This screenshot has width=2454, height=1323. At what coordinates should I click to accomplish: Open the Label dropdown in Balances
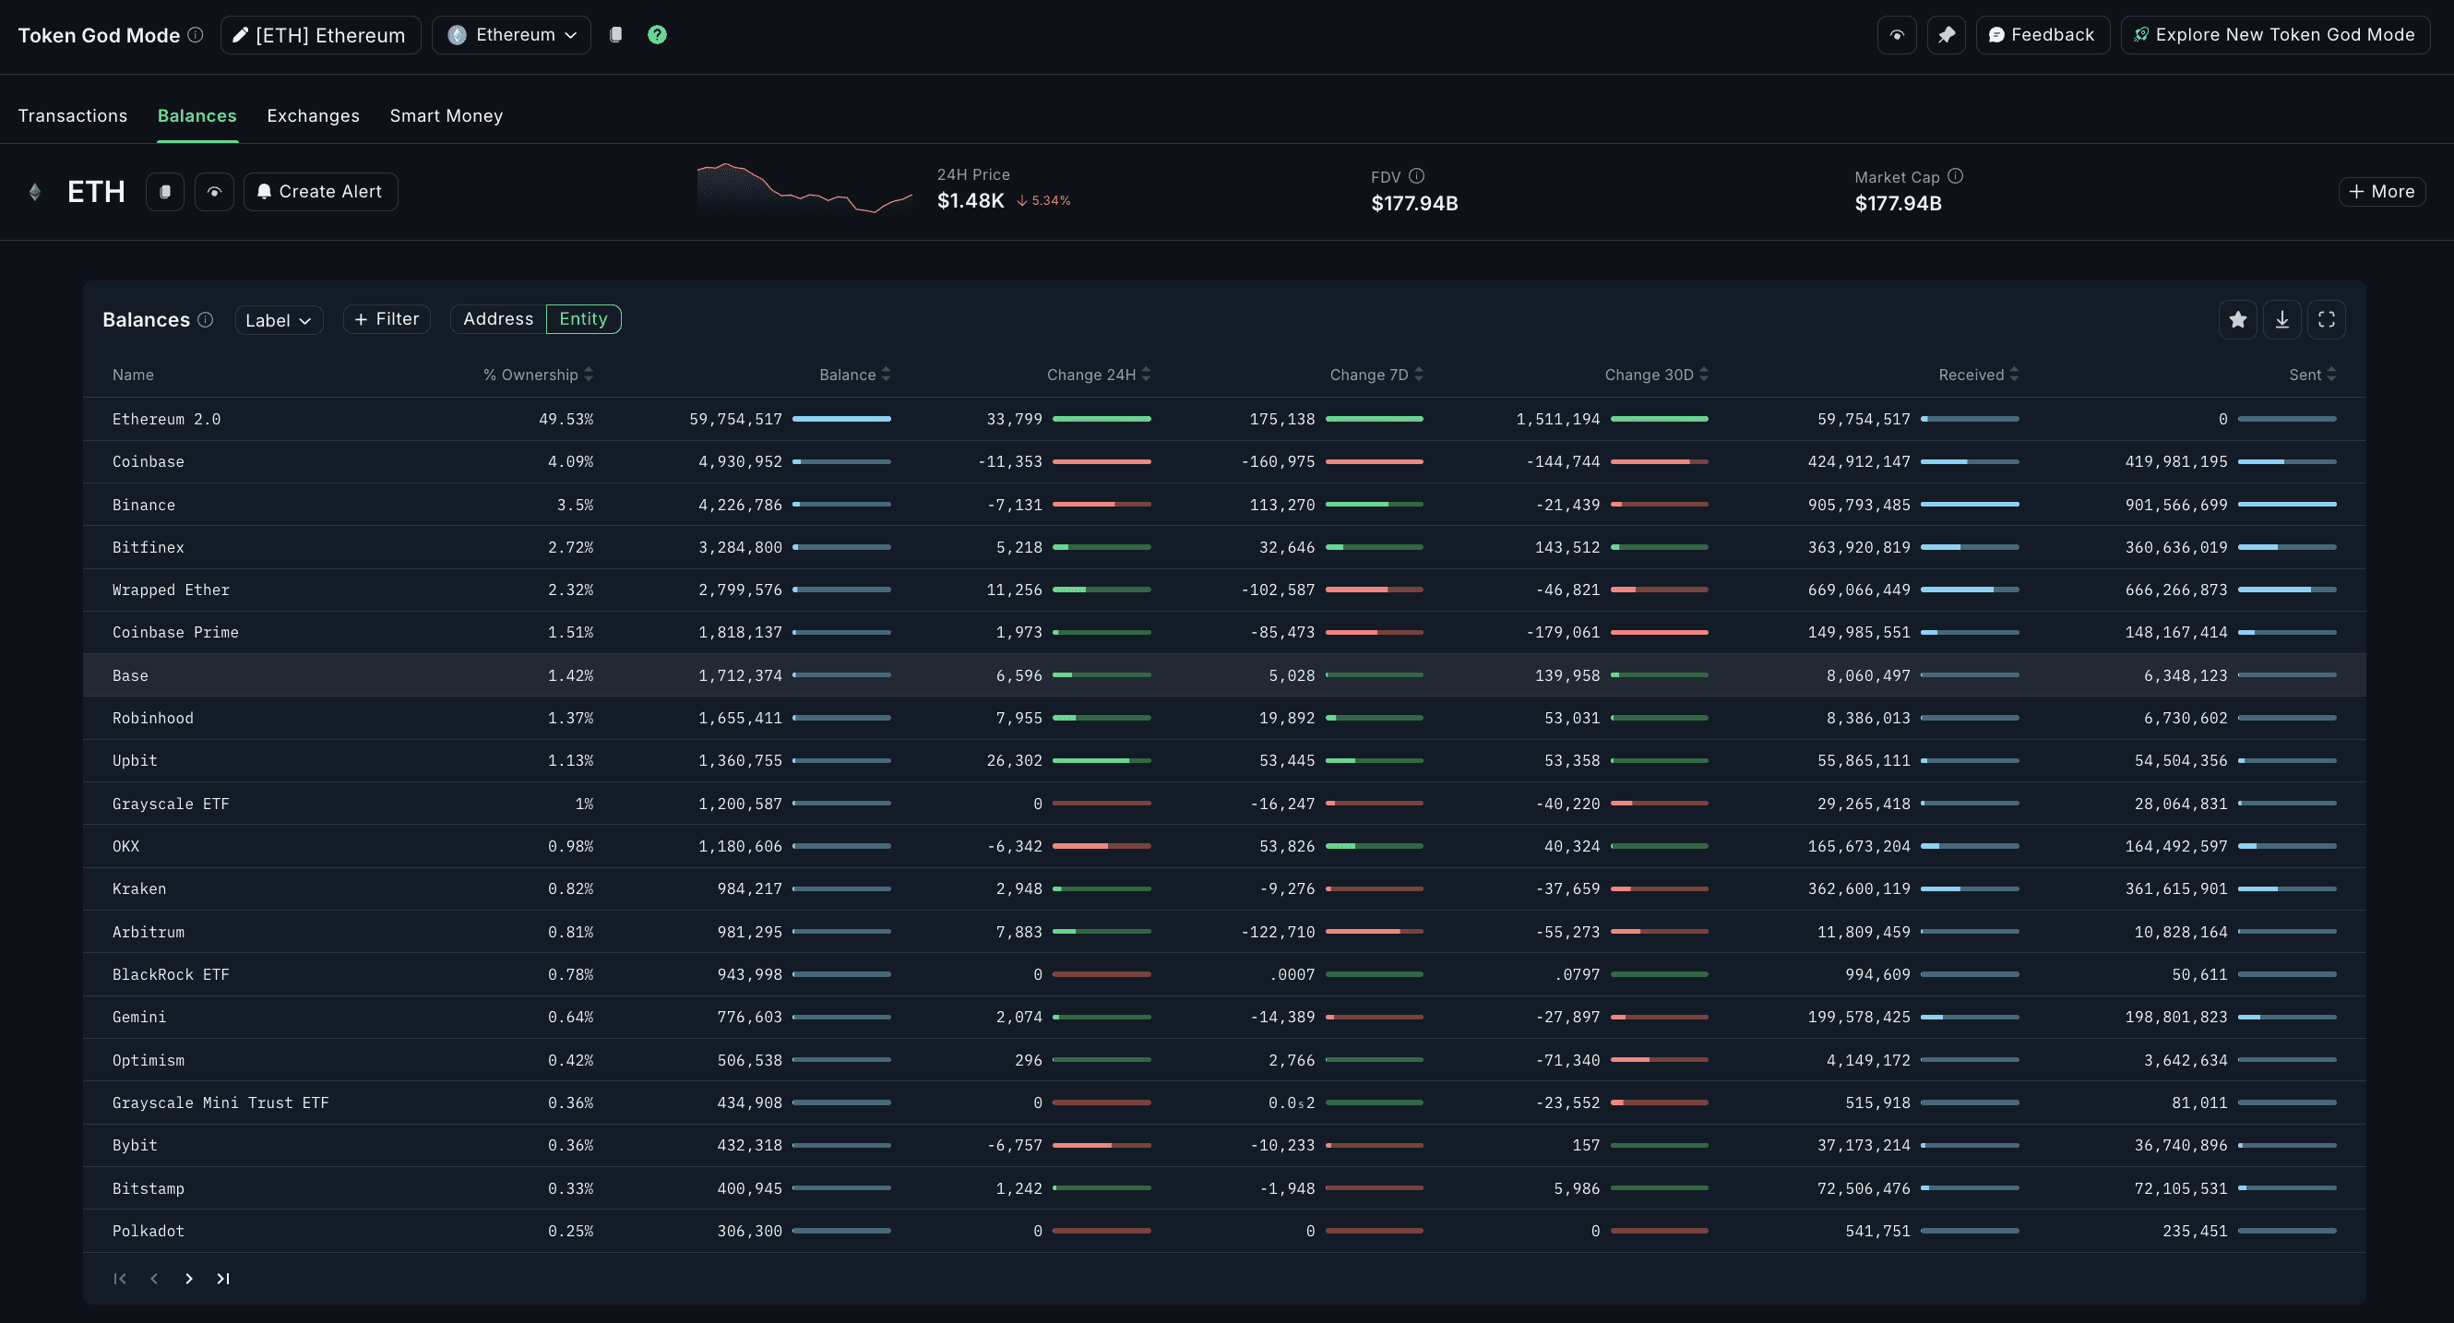pyautogui.click(x=279, y=320)
